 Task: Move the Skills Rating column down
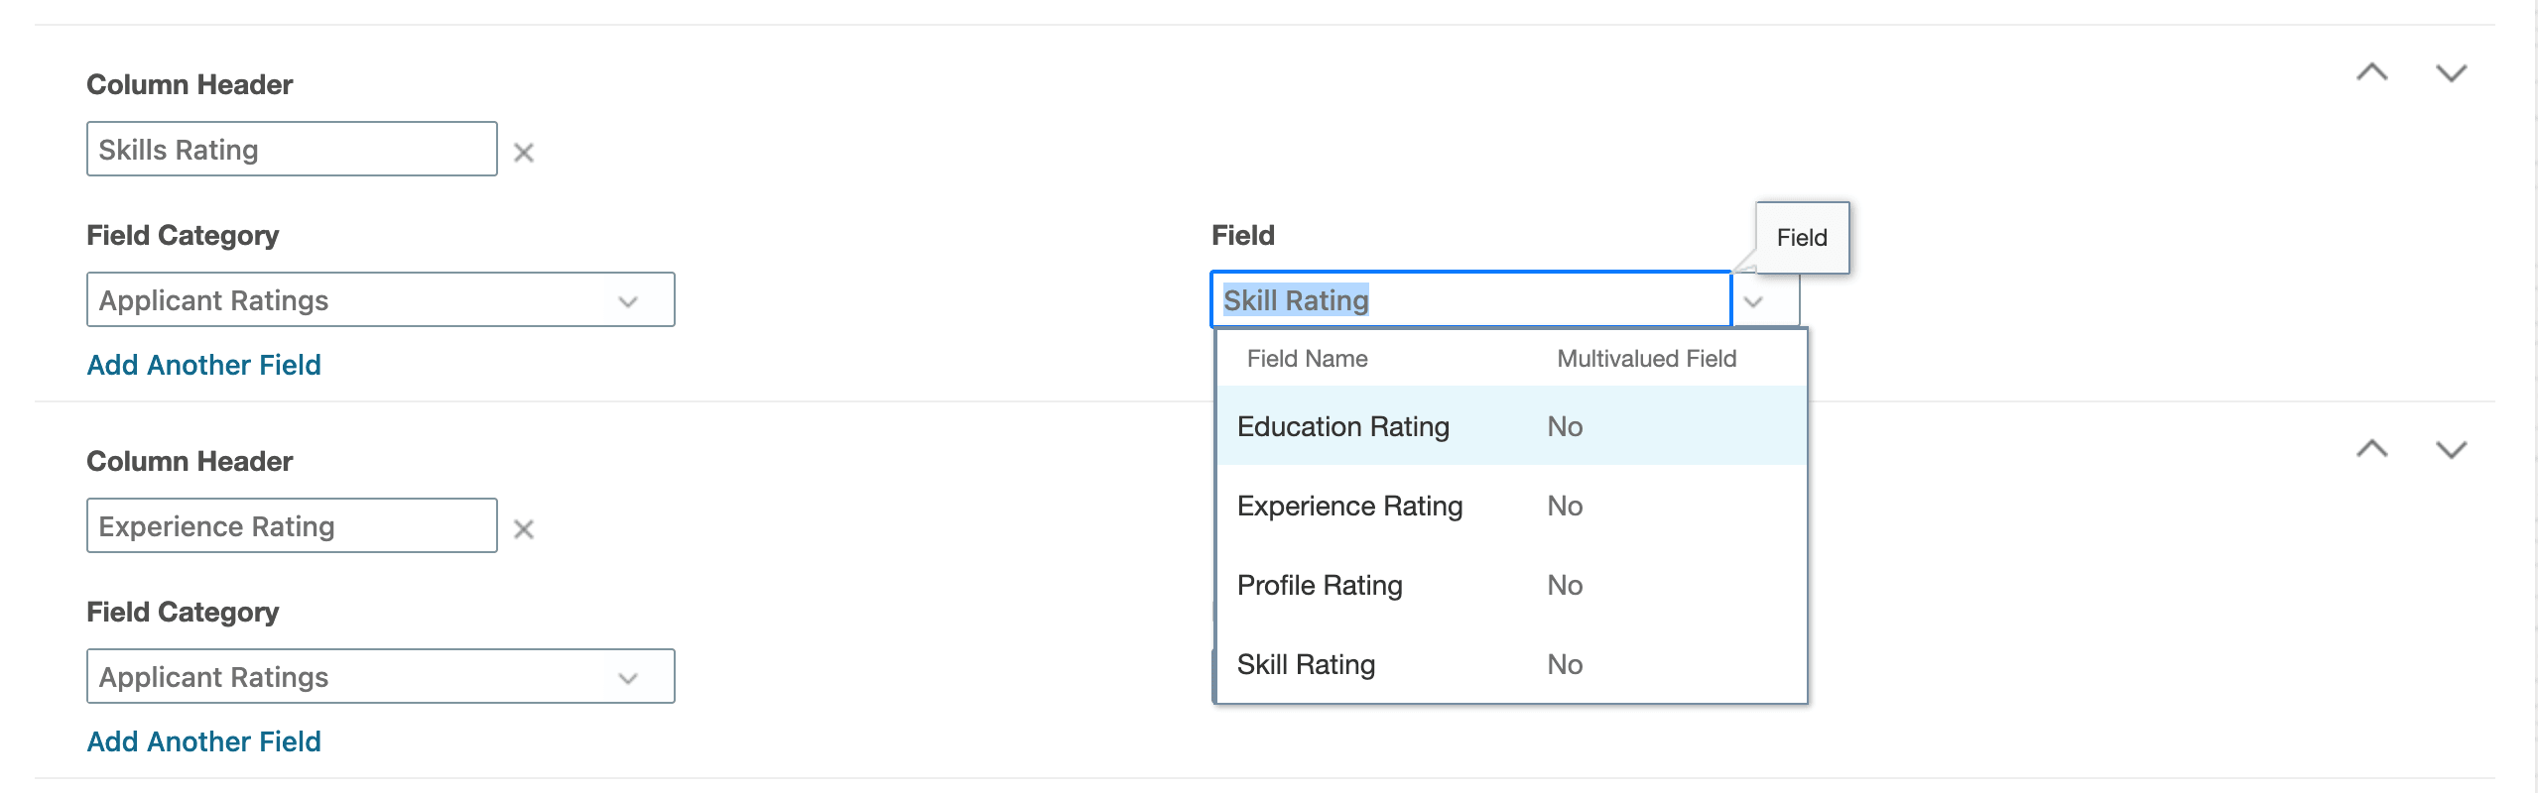coord(2451,72)
